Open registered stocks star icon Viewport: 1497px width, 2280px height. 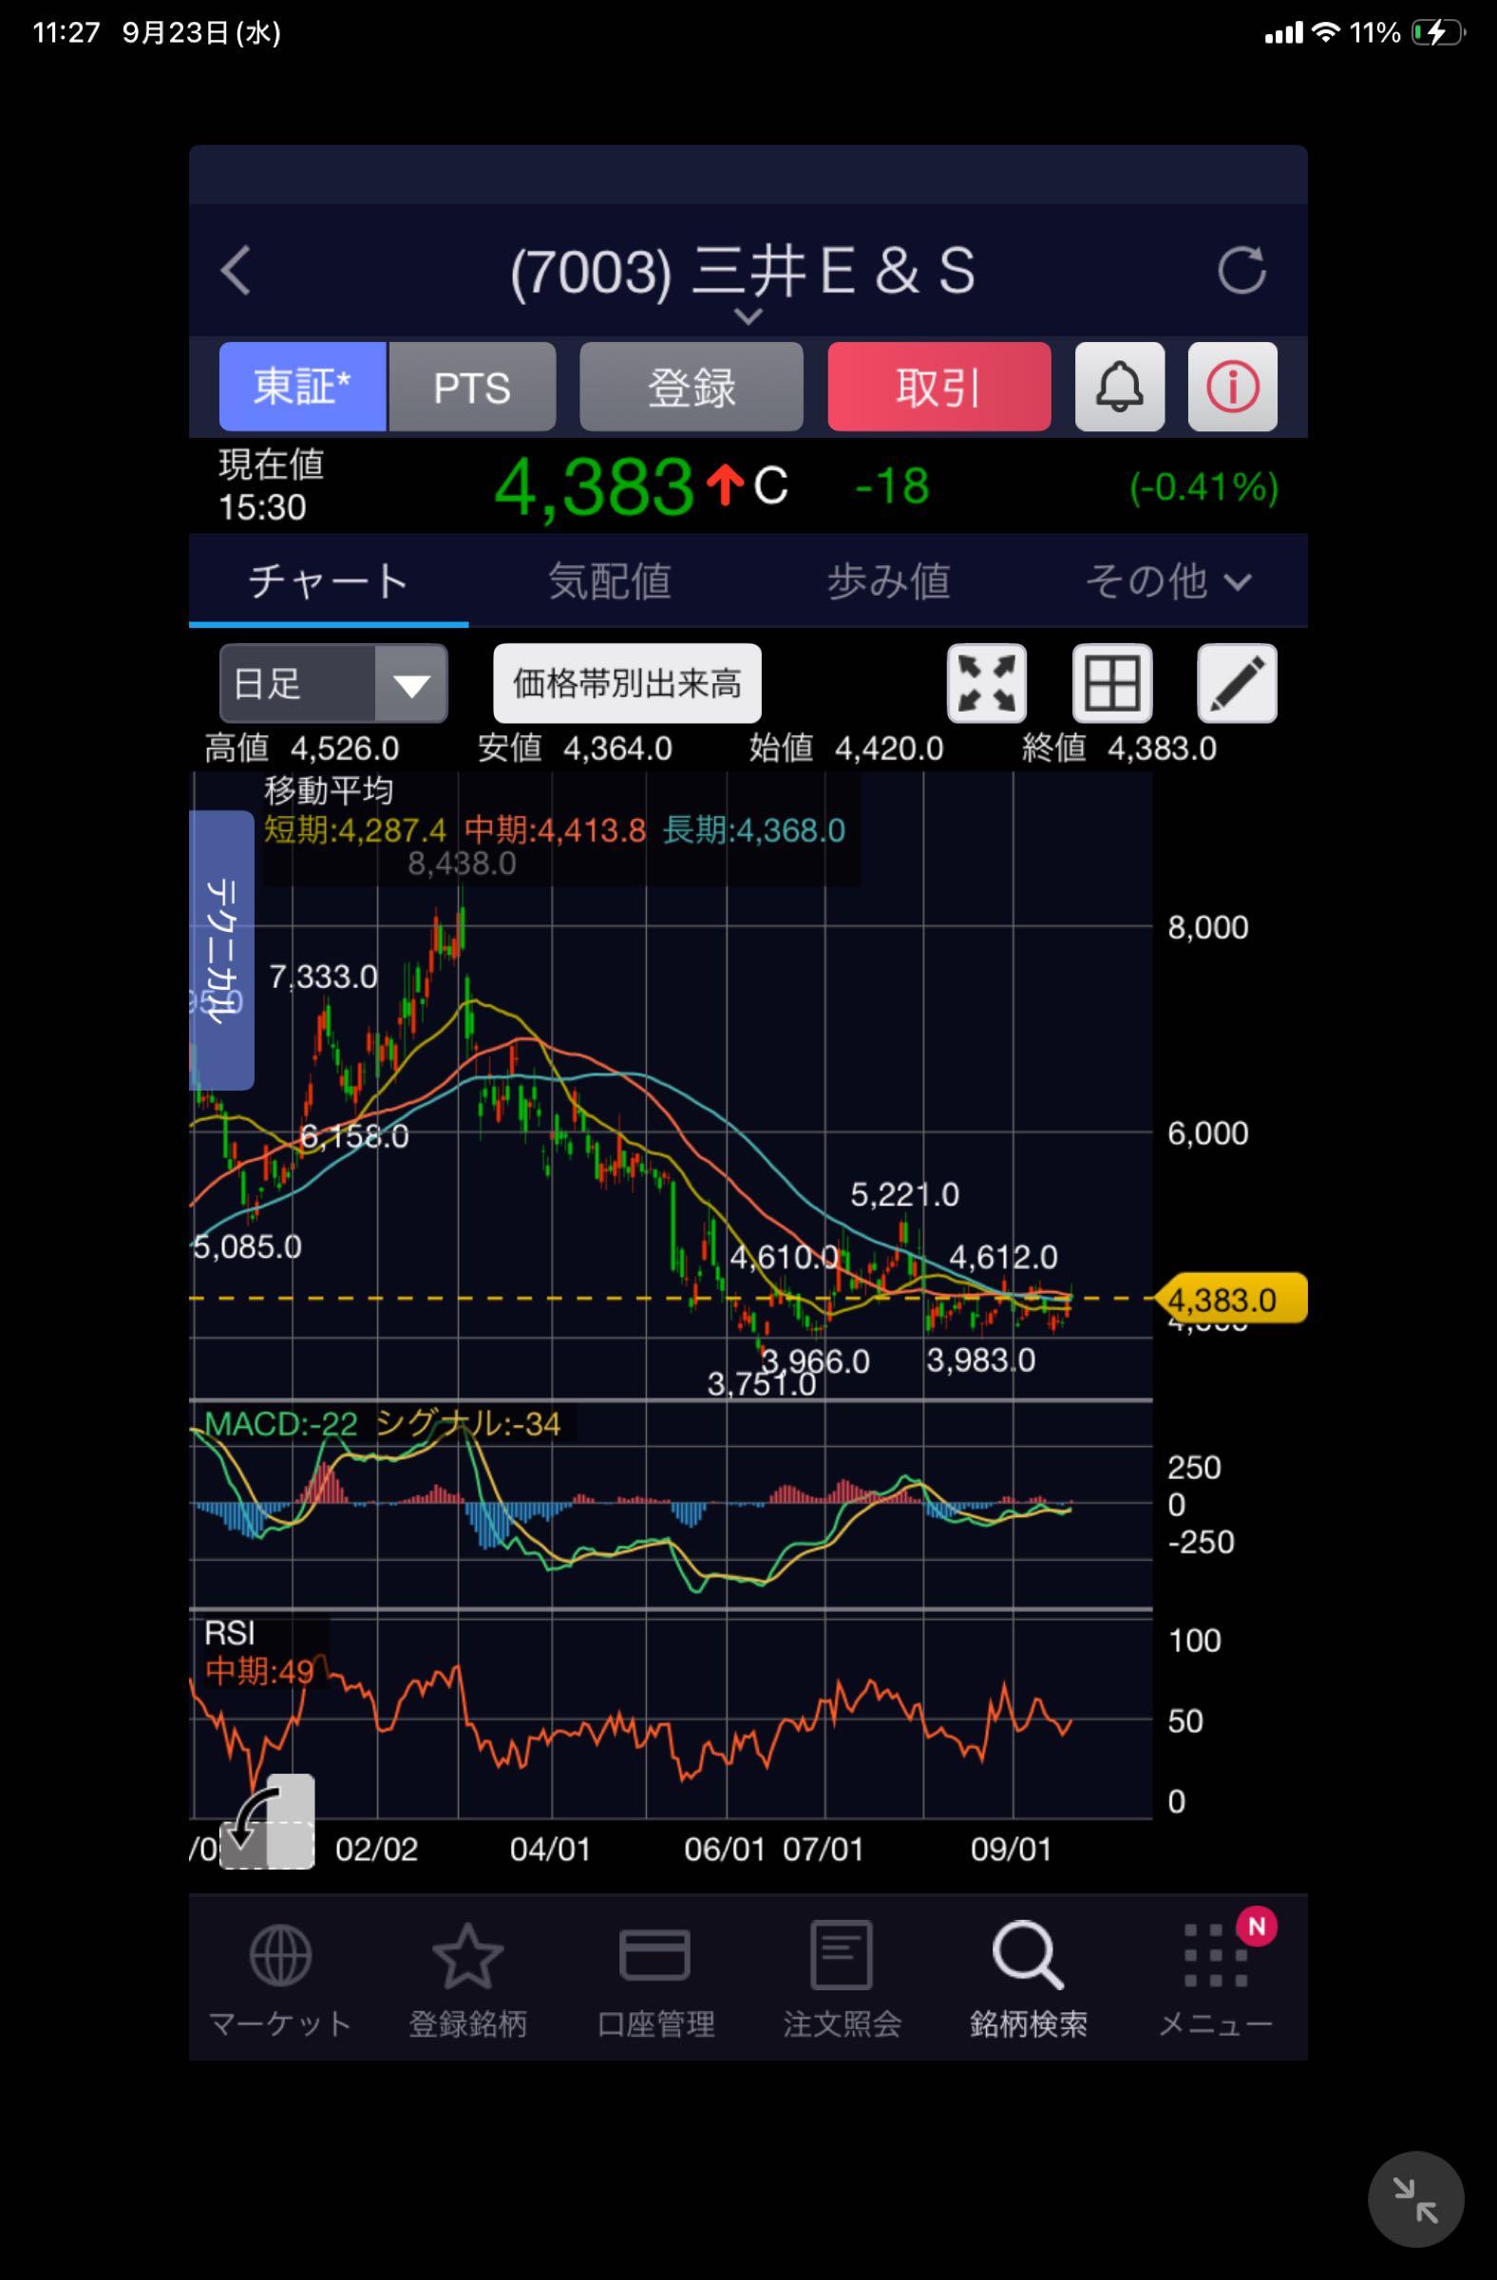(x=467, y=1955)
